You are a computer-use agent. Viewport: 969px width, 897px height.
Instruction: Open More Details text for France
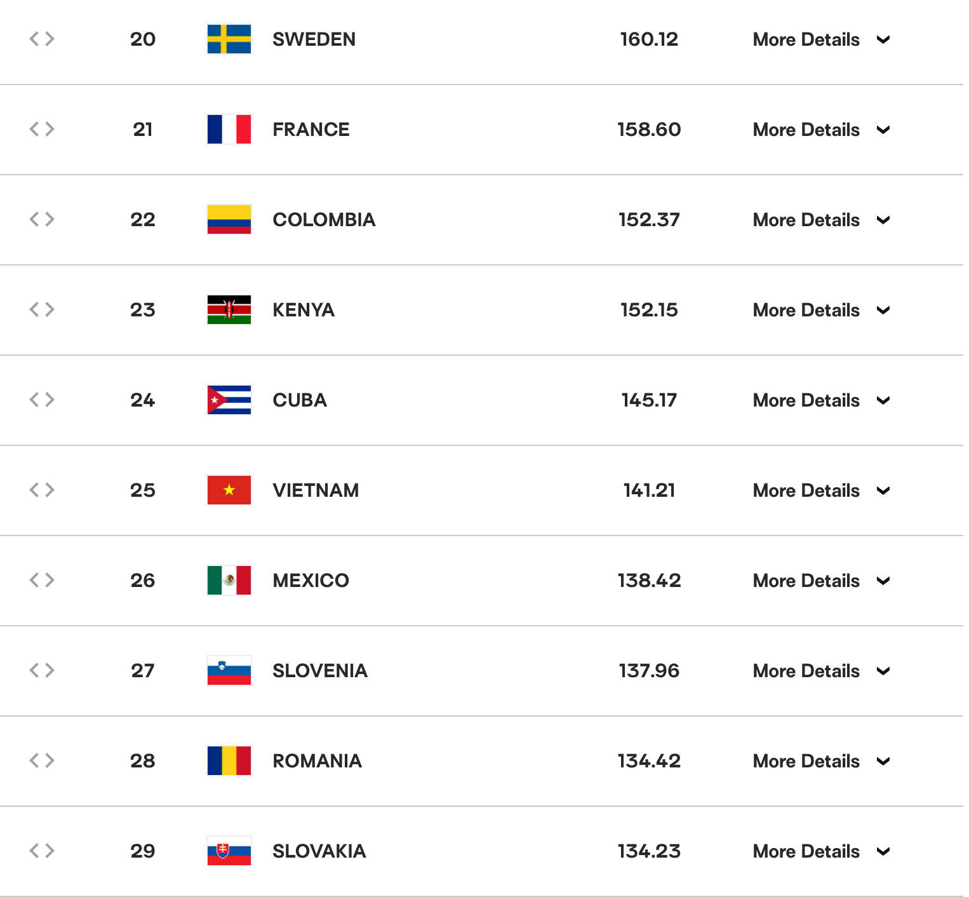coord(806,130)
